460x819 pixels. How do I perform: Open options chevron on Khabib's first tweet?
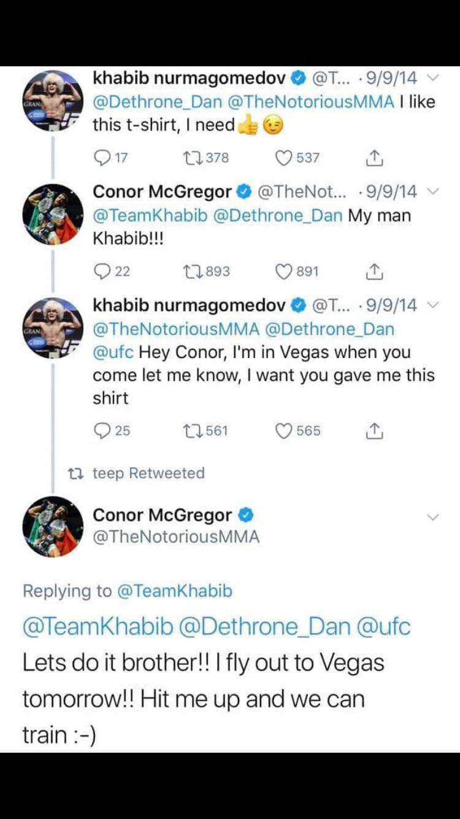click(x=432, y=79)
